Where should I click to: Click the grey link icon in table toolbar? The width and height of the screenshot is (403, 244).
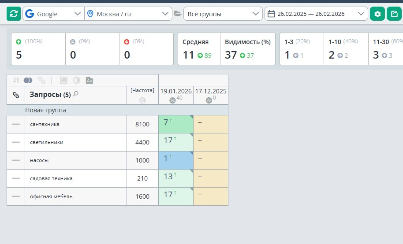click(41, 81)
